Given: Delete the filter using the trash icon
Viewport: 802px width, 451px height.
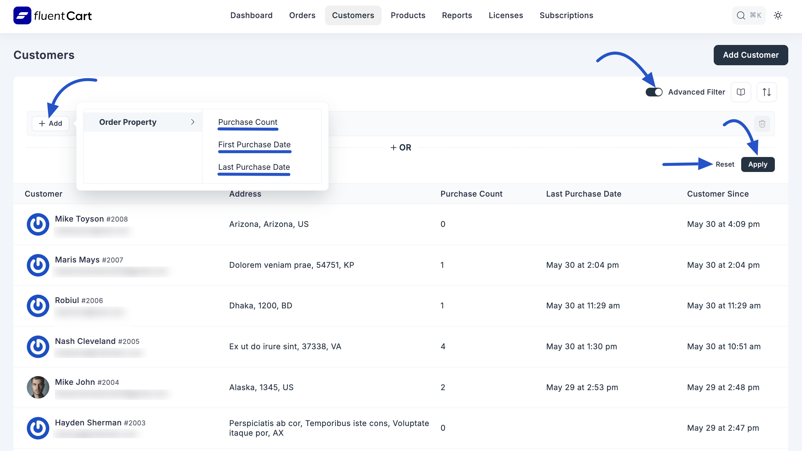Looking at the screenshot, I should pyautogui.click(x=762, y=124).
